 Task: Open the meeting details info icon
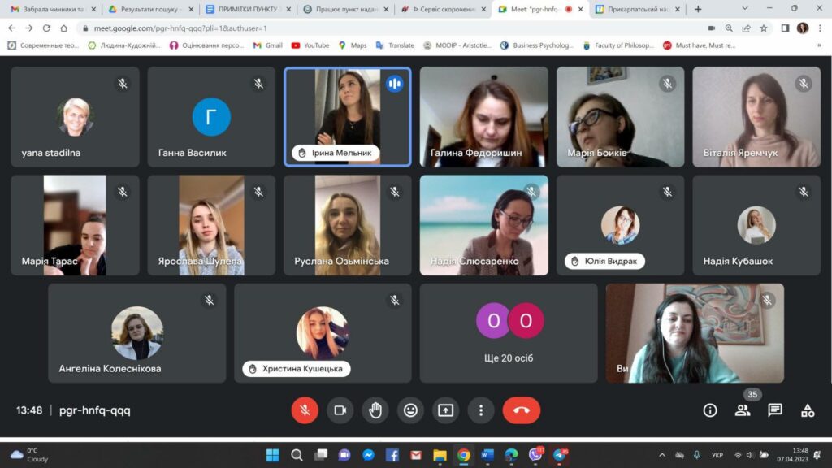point(710,410)
